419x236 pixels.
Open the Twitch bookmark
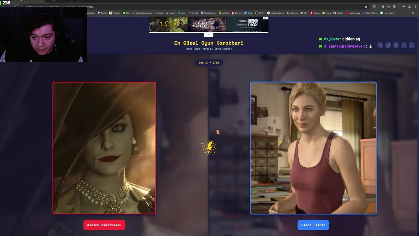(102, 13)
